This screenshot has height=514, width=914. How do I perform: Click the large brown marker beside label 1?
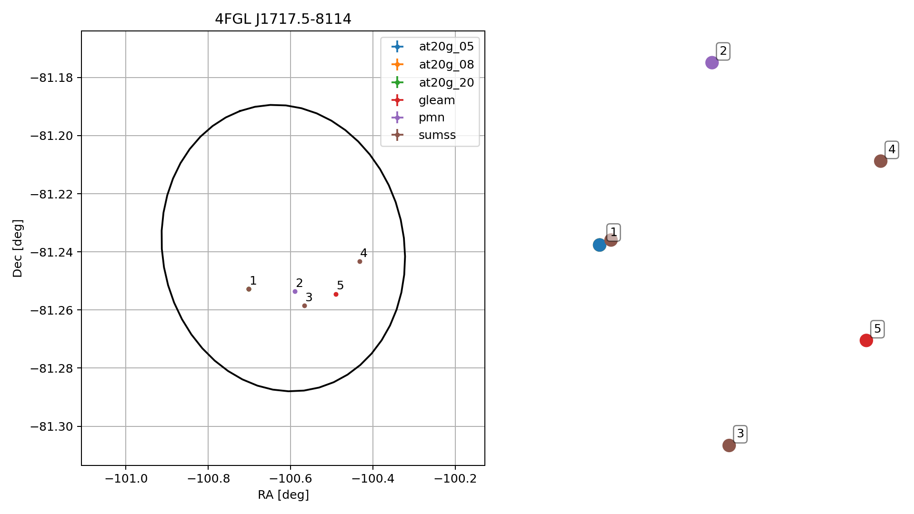(611, 240)
